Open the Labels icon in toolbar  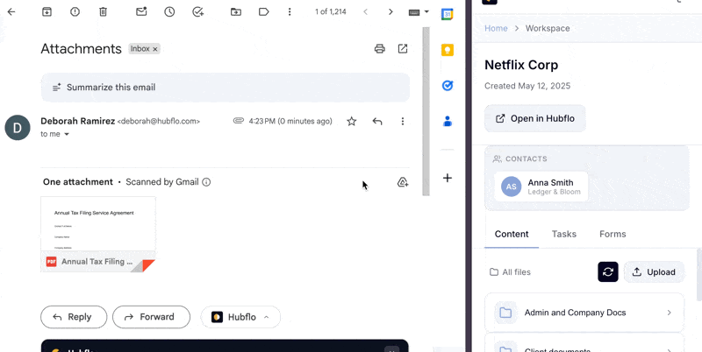(264, 12)
